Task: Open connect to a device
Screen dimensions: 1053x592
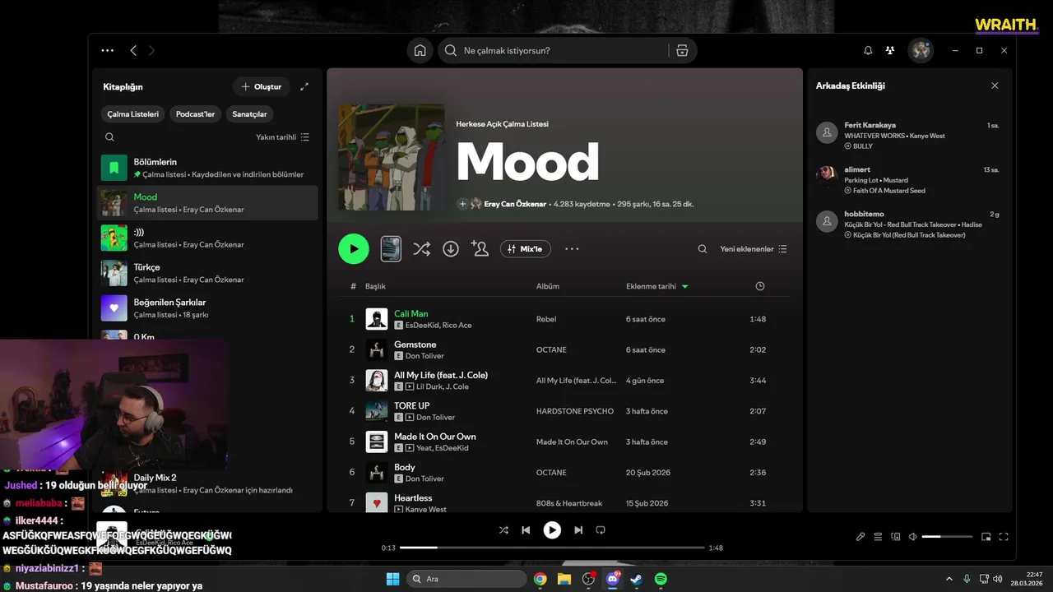Action: click(896, 537)
